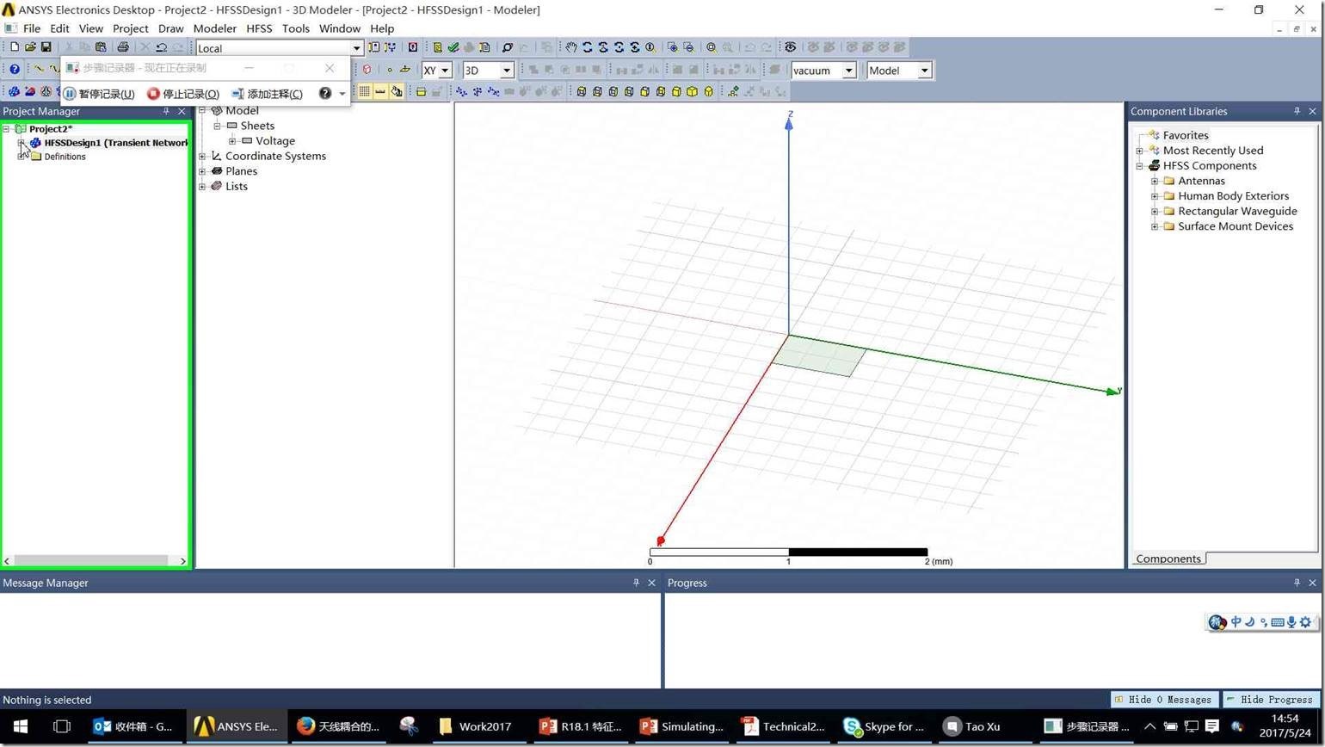The height and width of the screenshot is (747, 1325).
Task: Open the Local dropdown
Action: coord(356,48)
